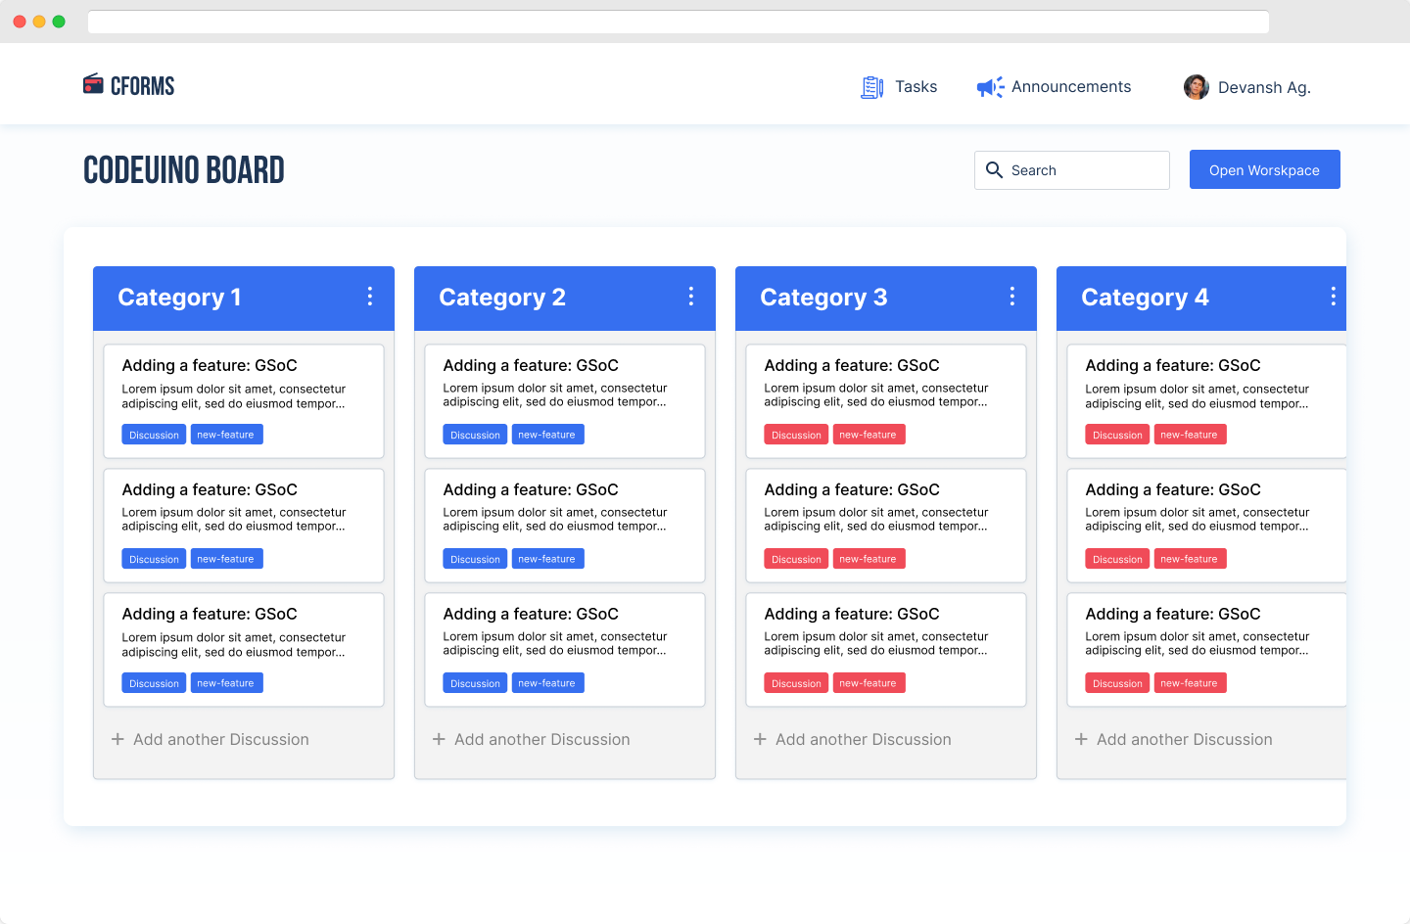Click the CFORMS radio logo icon
Viewport: 1410px width, 924px height.
click(93, 84)
